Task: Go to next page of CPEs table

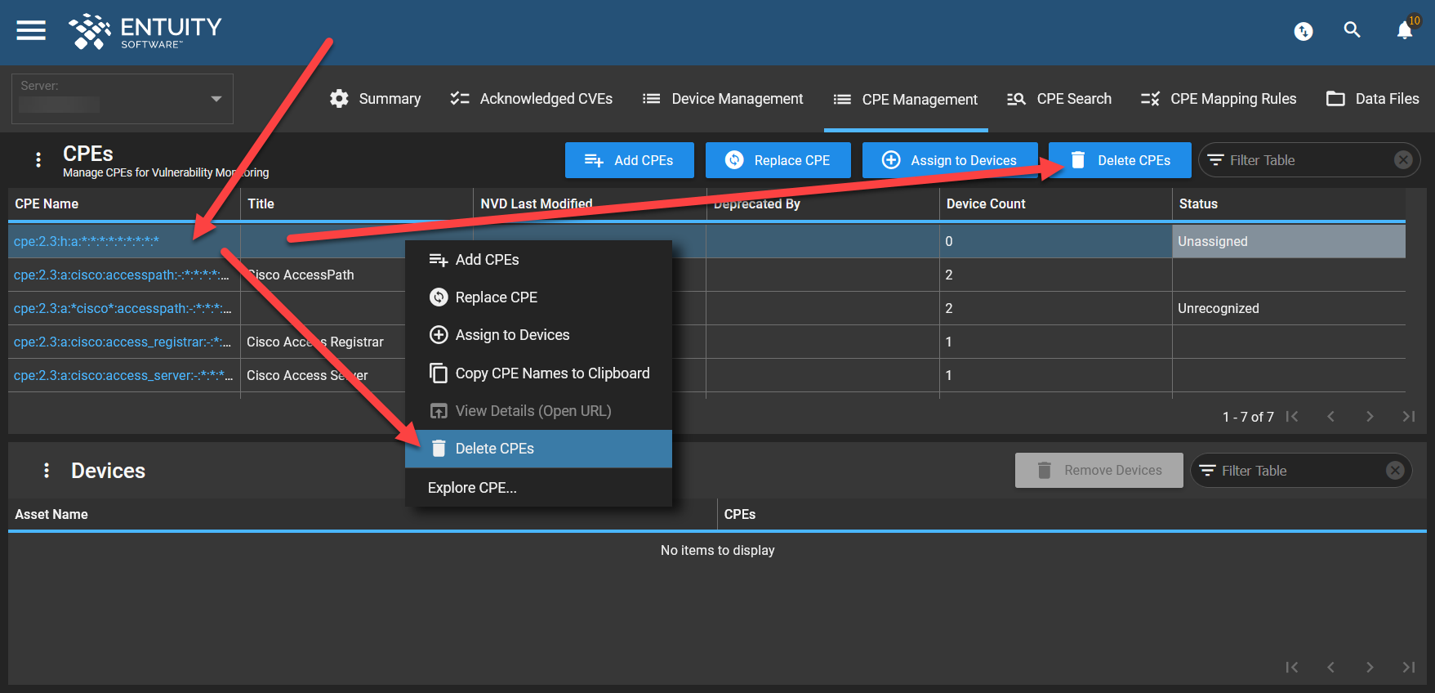Action: pos(1370,417)
